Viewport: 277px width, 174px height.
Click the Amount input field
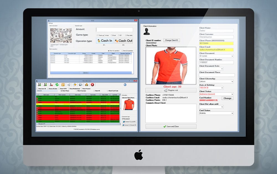(x=114, y=29)
